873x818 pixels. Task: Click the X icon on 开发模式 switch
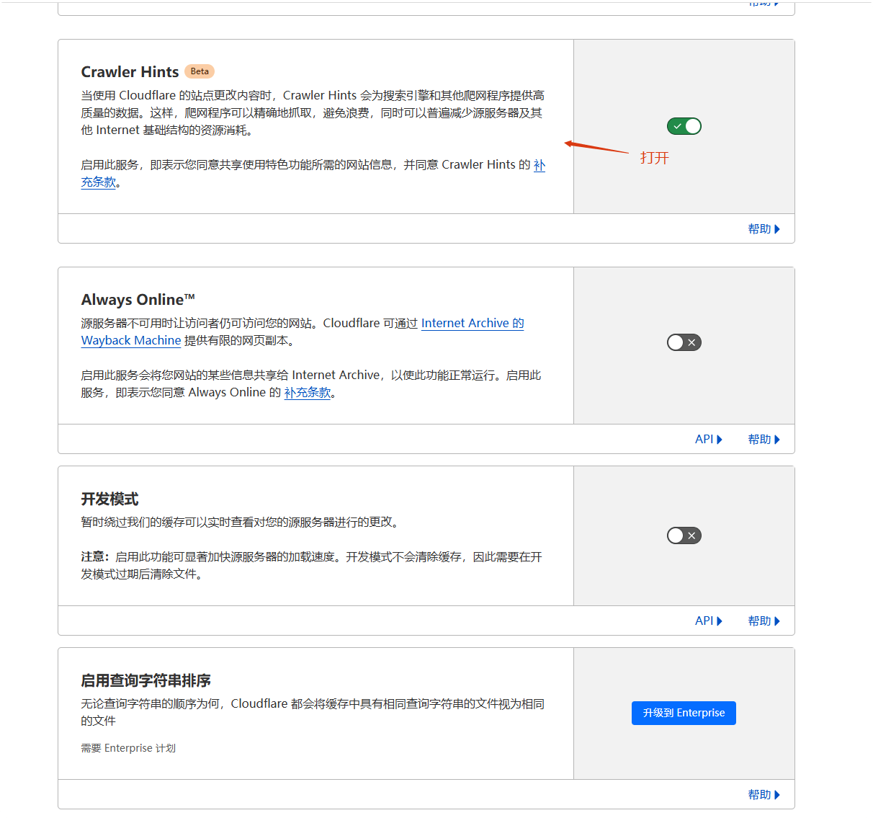[692, 535]
